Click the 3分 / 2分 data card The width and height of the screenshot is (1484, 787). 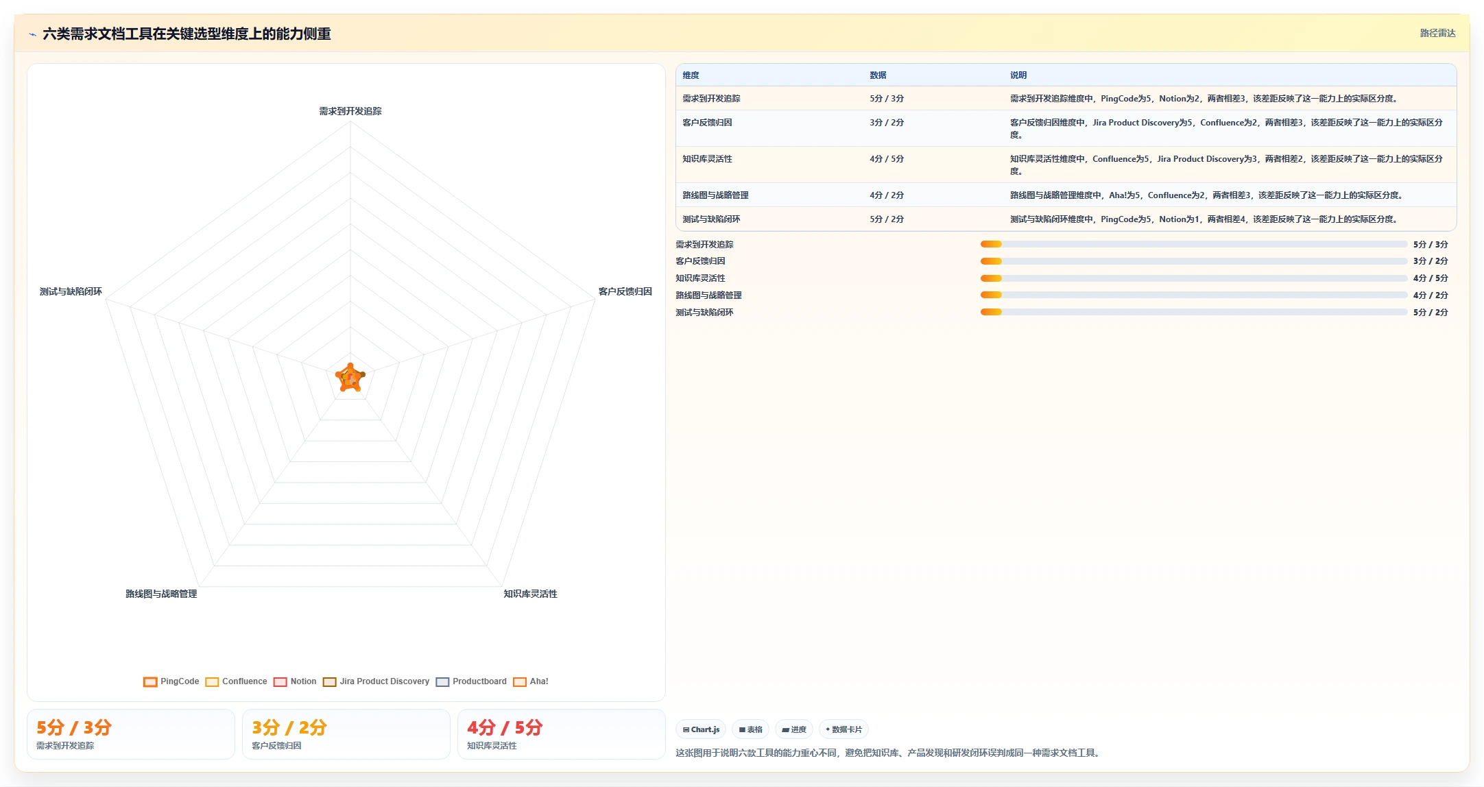click(346, 734)
